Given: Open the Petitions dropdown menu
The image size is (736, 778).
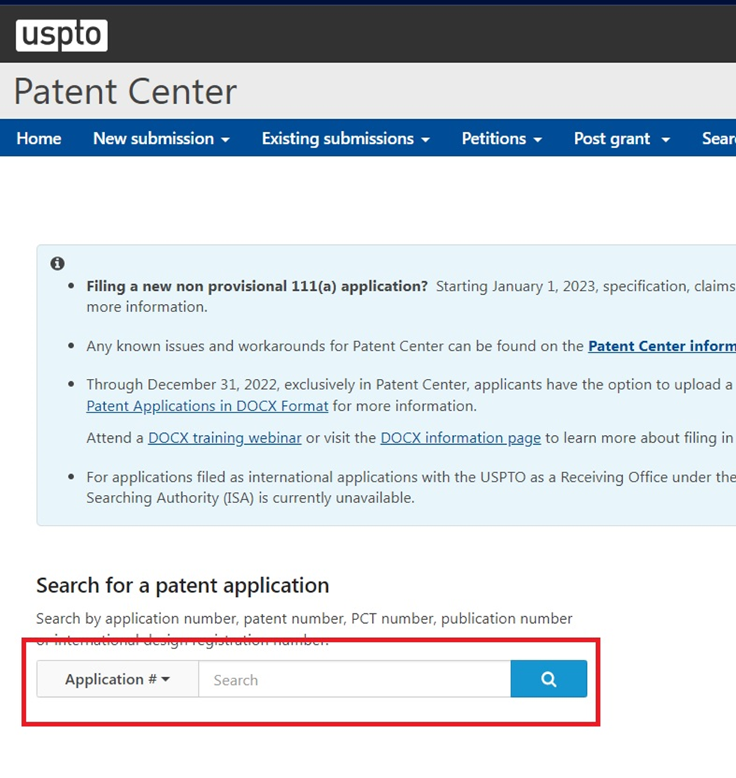Looking at the screenshot, I should [502, 139].
